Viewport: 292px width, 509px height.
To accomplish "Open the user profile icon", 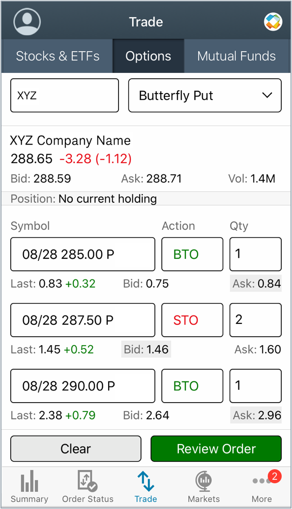I will click(27, 21).
